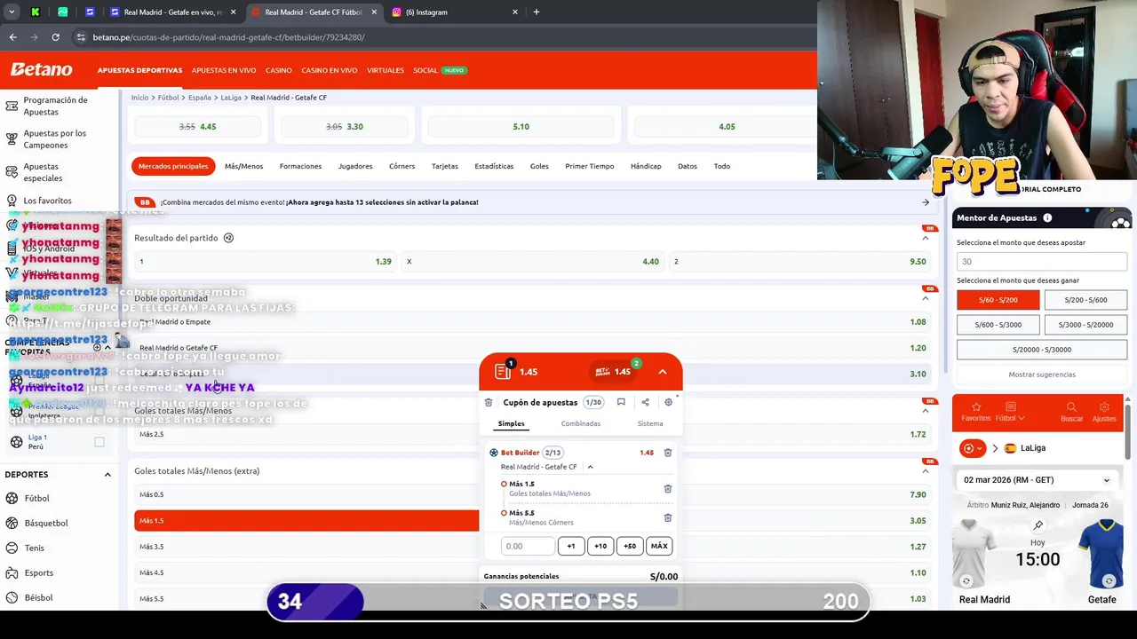Viewport: 1137px width, 639px height.
Task: Switch to the Kick pinned tab
Action: (x=36, y=12)
